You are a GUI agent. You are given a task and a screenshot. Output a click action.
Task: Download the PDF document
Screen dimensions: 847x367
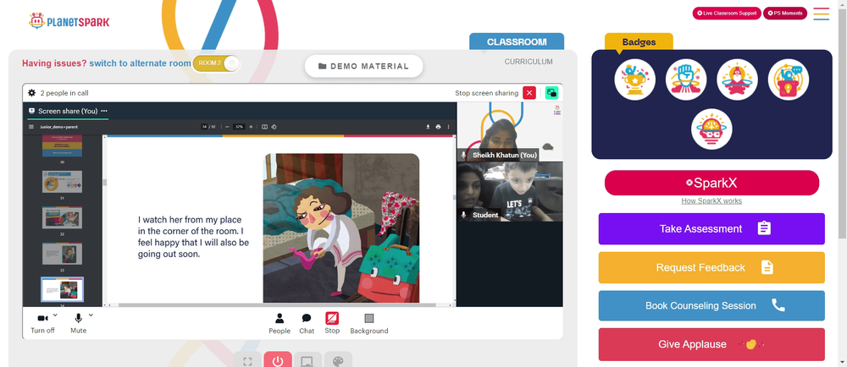tap(428, 127)
